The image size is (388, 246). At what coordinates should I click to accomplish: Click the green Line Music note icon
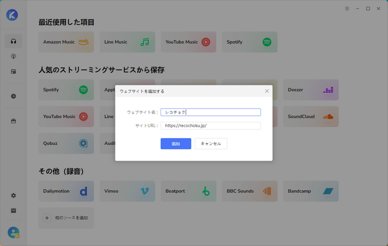click(145, 42)
